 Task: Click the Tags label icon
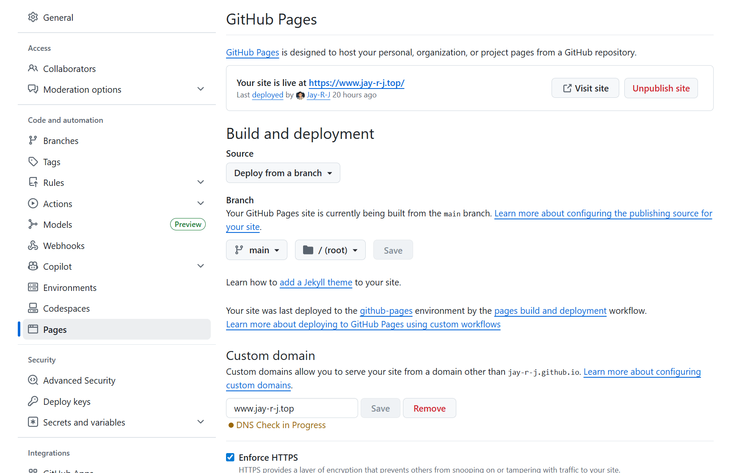click(33, 162)
